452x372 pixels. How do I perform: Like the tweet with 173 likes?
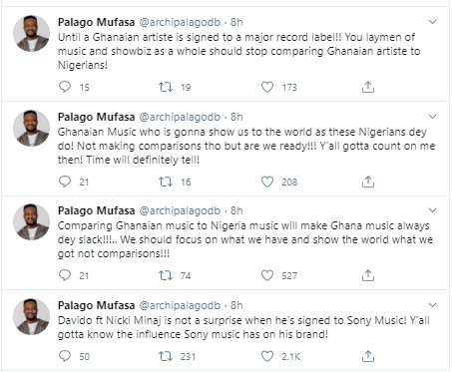click(267, 87)
